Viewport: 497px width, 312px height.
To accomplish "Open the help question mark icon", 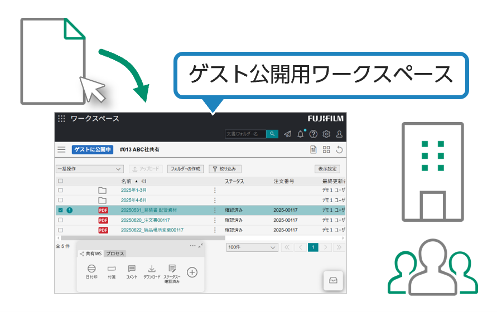I will [313, 134].
